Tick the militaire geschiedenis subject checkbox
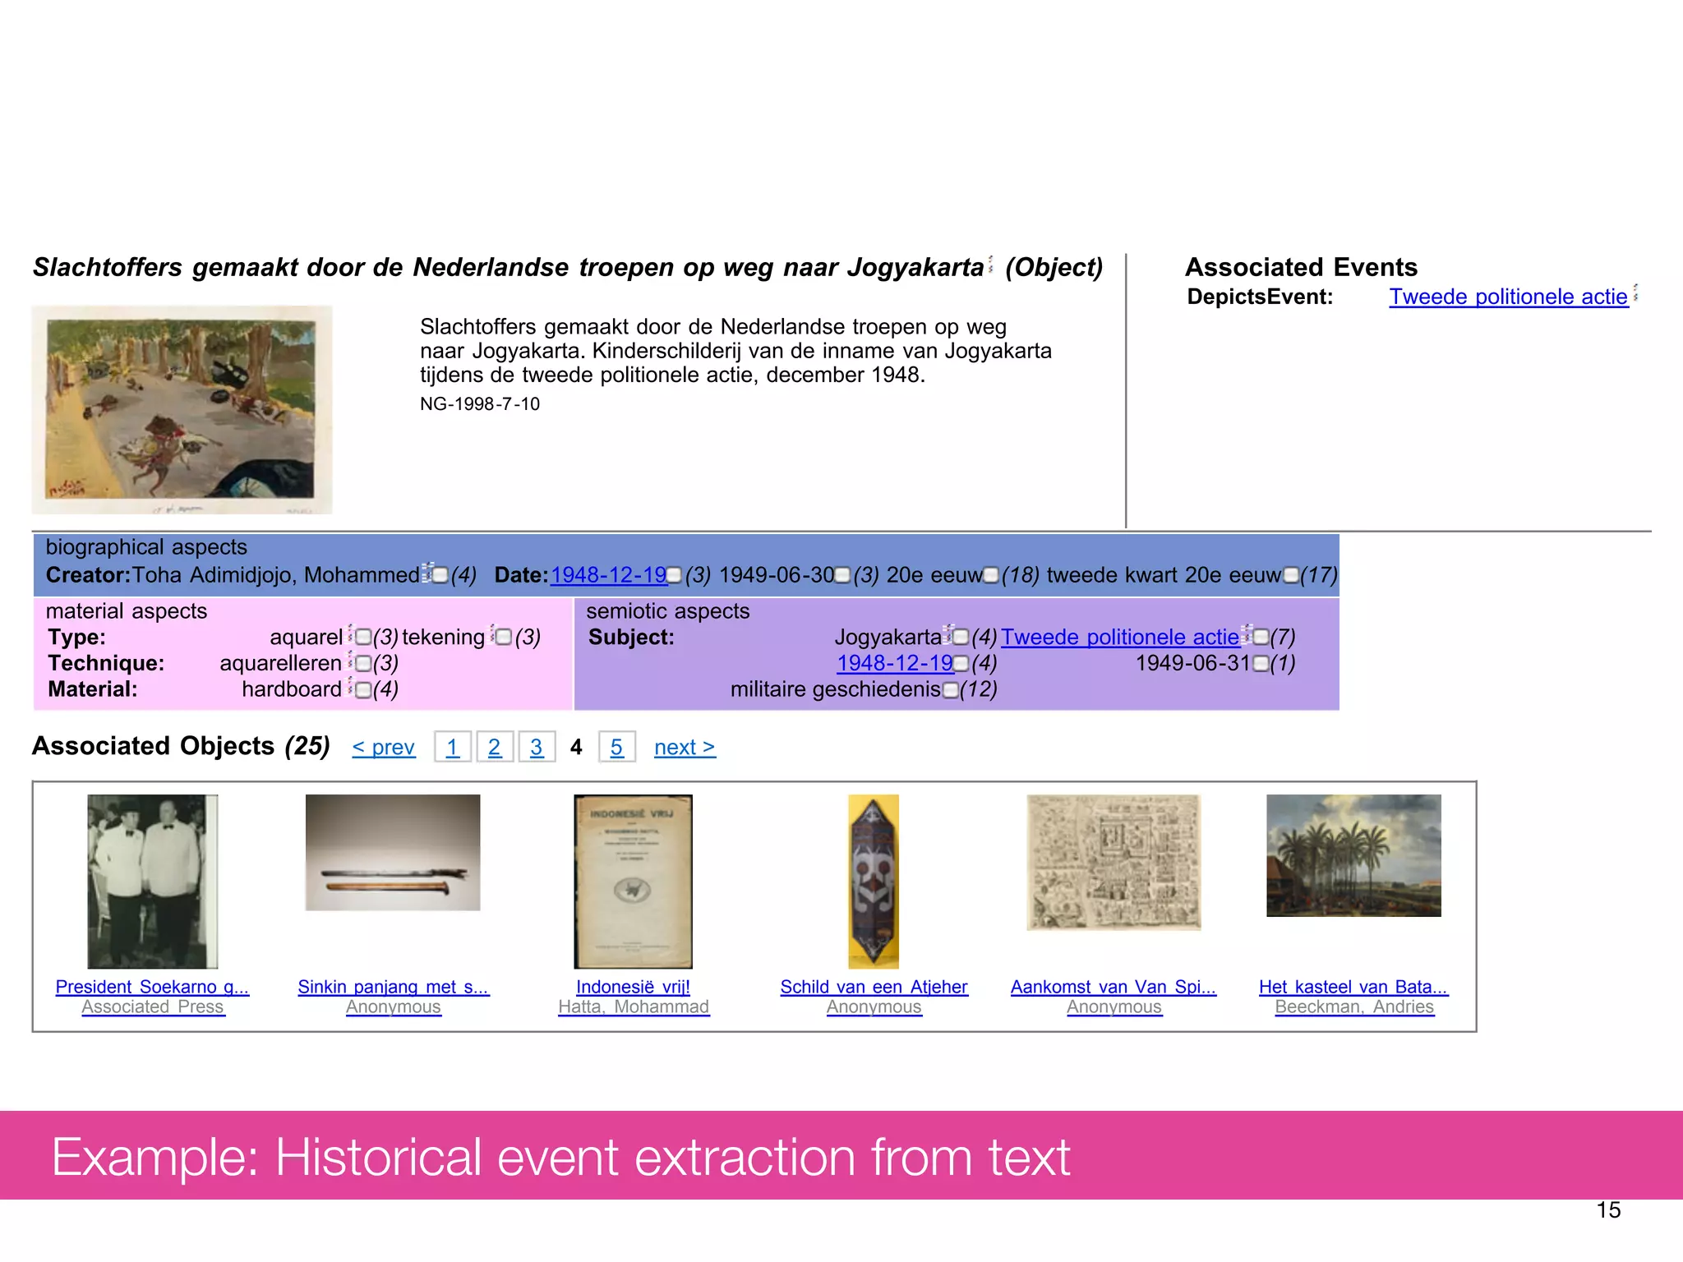The image size is (1683, 1262). 950,690
